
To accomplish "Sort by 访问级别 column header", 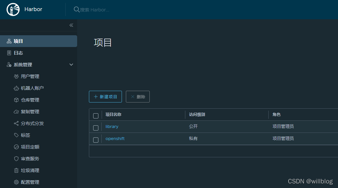I will (x=197, y=115).
